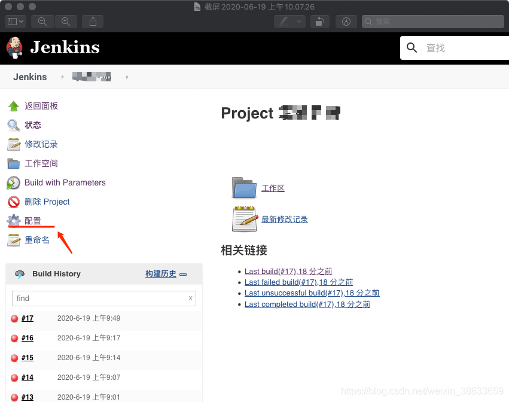Open 修改记录 in the sidebar
509x402 pixels.
(41, 144)
